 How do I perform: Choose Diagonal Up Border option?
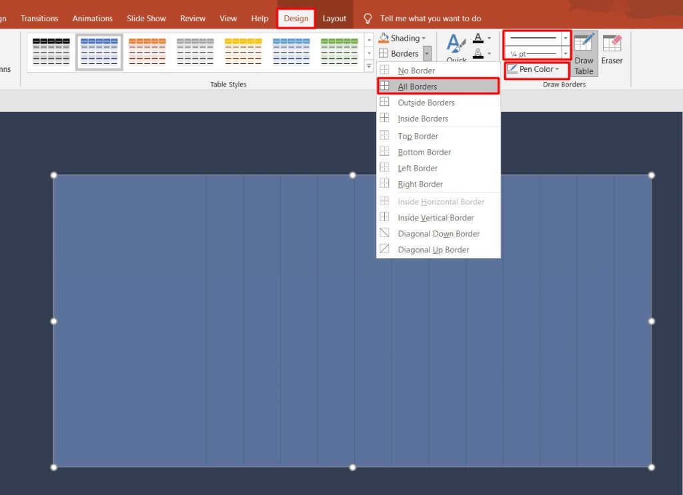[438, 250]
